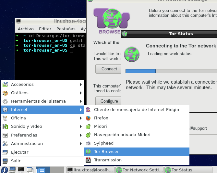Click the Firefox fox icon

pos(88,118)
